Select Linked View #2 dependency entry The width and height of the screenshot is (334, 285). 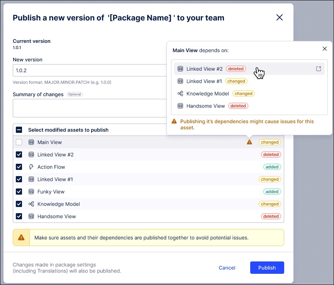point(205,69)
